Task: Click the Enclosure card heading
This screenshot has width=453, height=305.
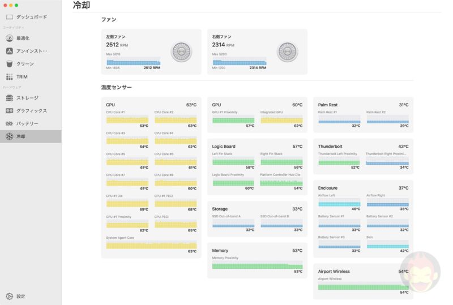Action: pos(328,188)
